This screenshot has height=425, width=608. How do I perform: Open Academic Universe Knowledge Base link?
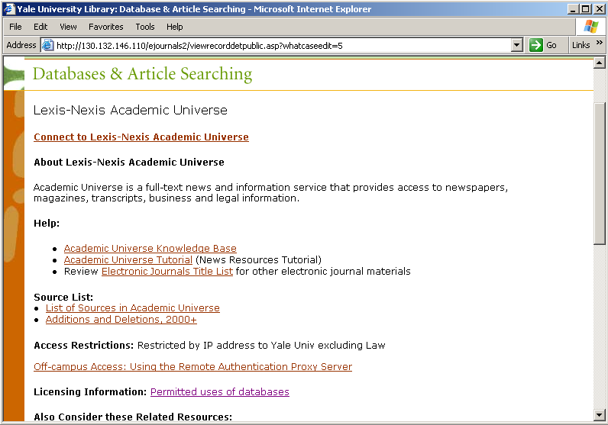[150, 249]
